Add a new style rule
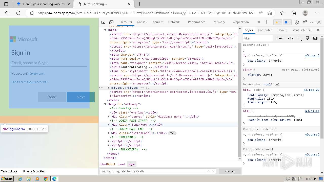Viewport: 324px width, 182px height. [299, 38]
